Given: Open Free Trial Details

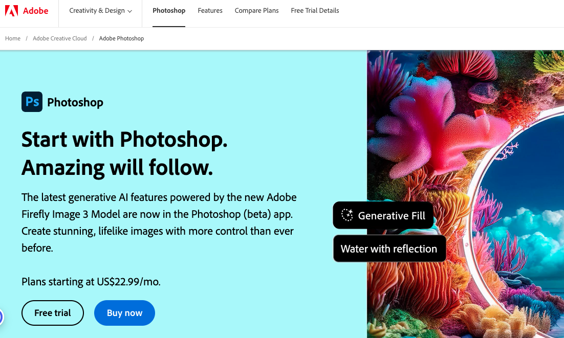Looking at the screenshot, I should 315,11.
